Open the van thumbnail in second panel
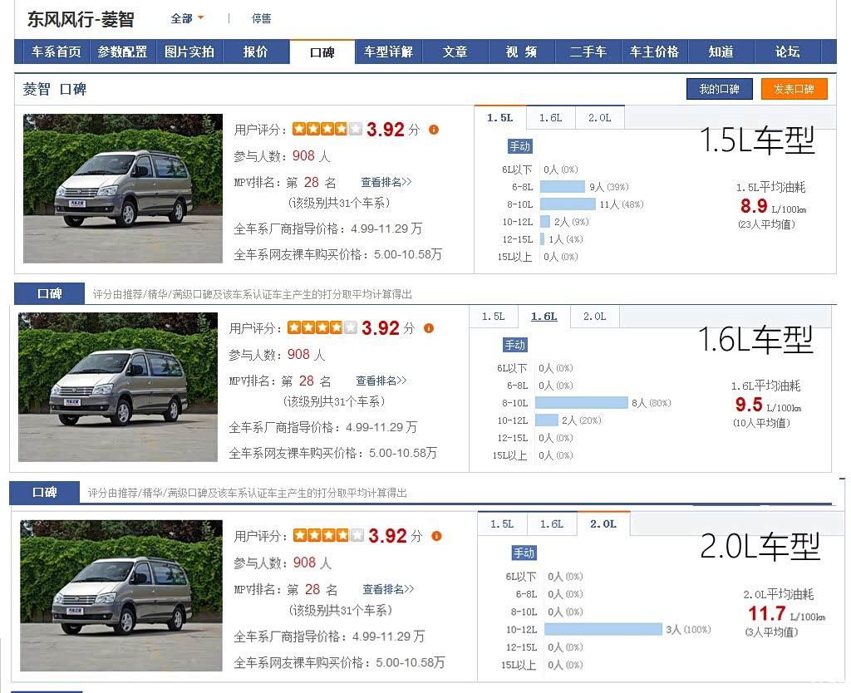This screenshot has width=851, height=693. click(x=118, y=387)
